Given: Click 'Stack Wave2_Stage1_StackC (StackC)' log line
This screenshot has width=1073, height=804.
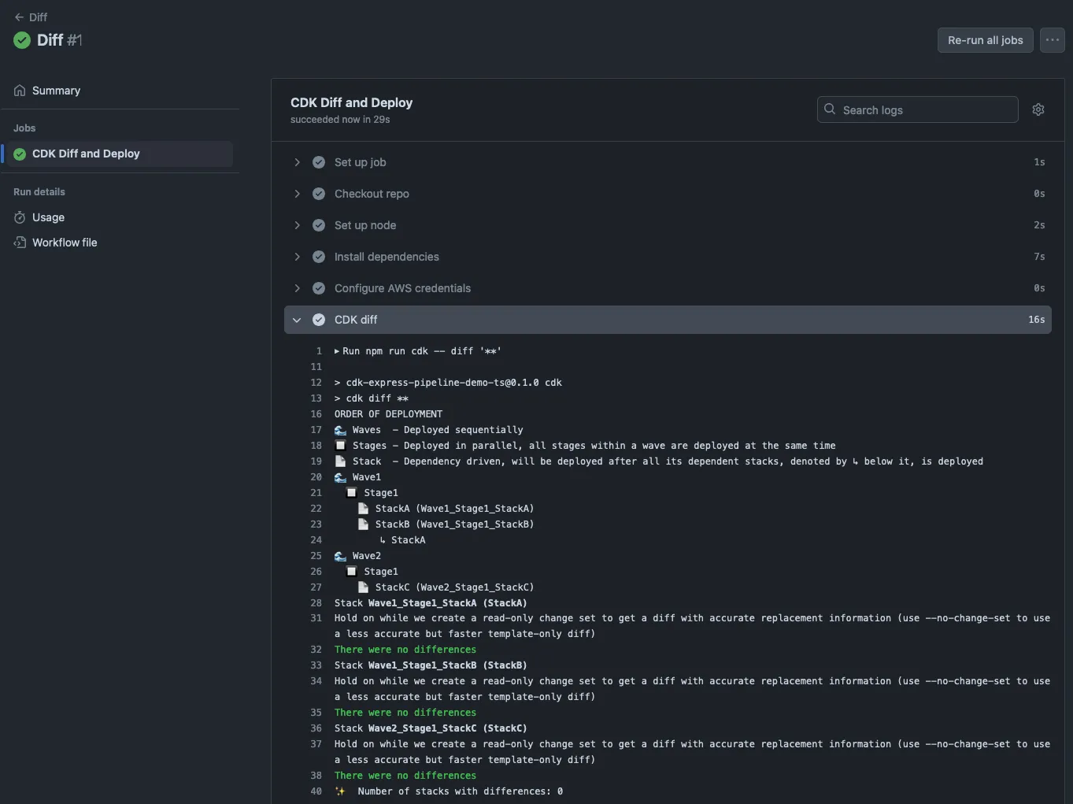Looking at the screenshot, I should 431,728.
